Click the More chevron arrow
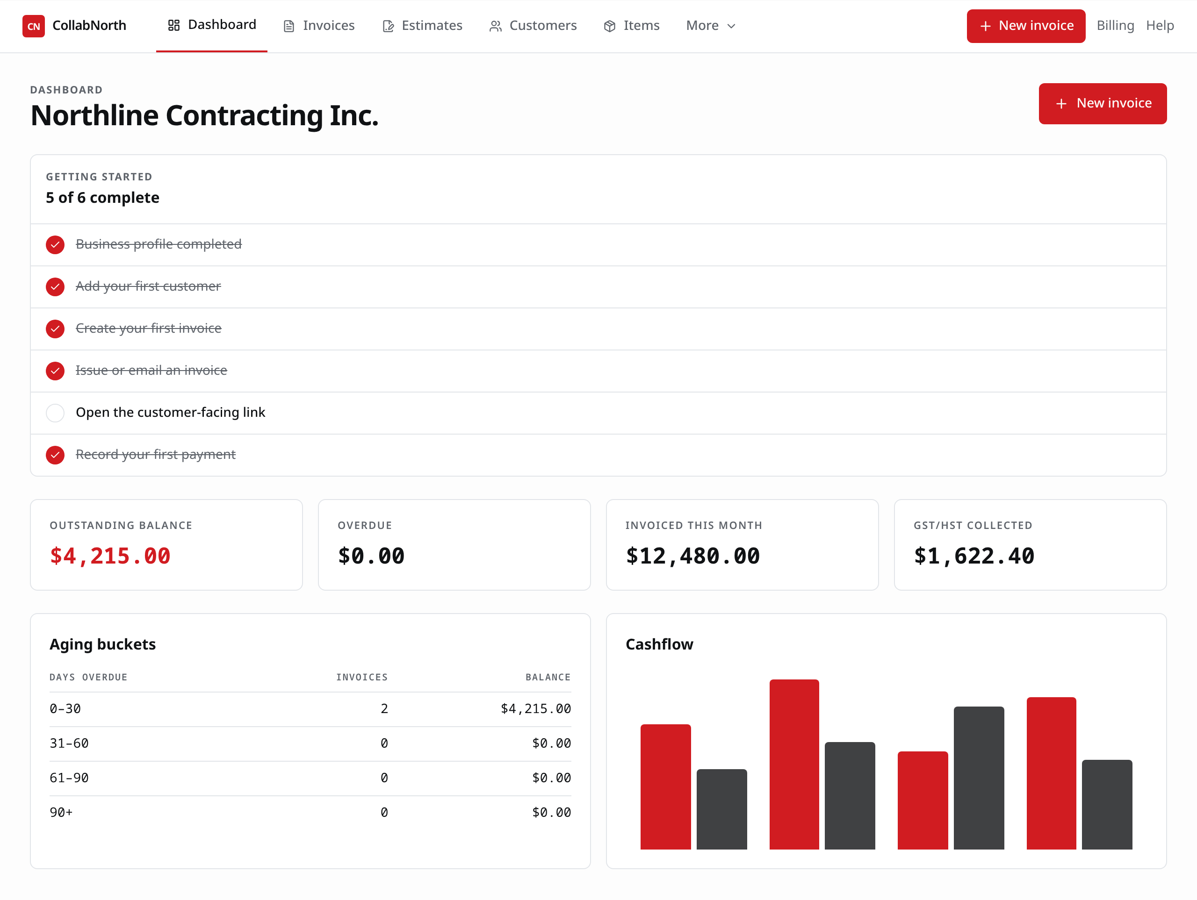 click(x=731, y=26)
